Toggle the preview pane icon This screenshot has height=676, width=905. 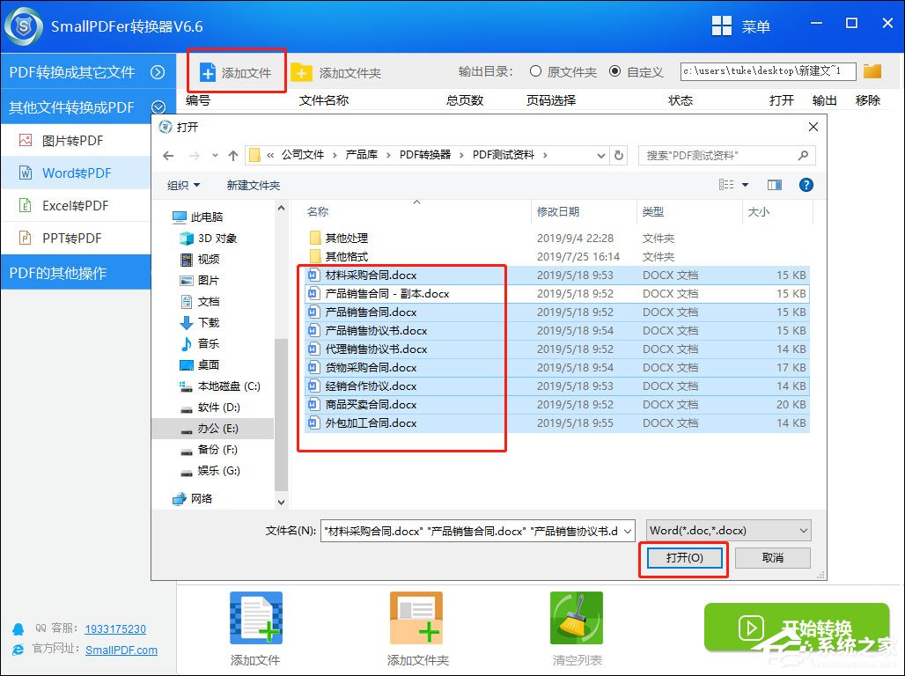point(775,185)
